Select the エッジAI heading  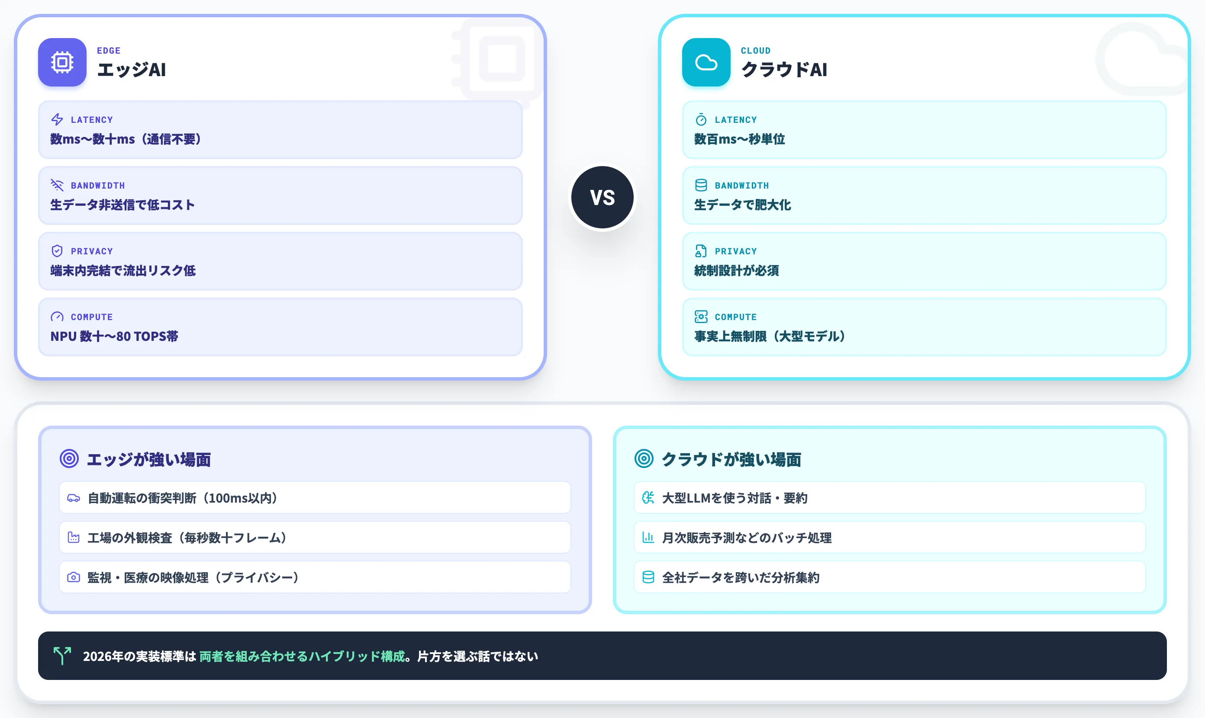(x=132, y=70)
